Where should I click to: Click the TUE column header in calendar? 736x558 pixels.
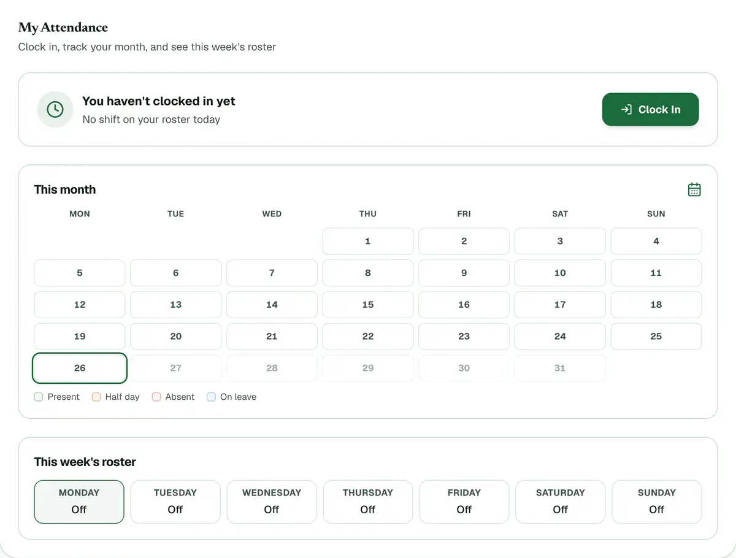pos(176,214)
